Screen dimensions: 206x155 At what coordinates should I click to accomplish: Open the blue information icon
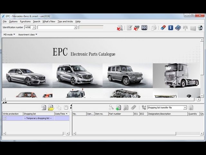tap(171, 28)
